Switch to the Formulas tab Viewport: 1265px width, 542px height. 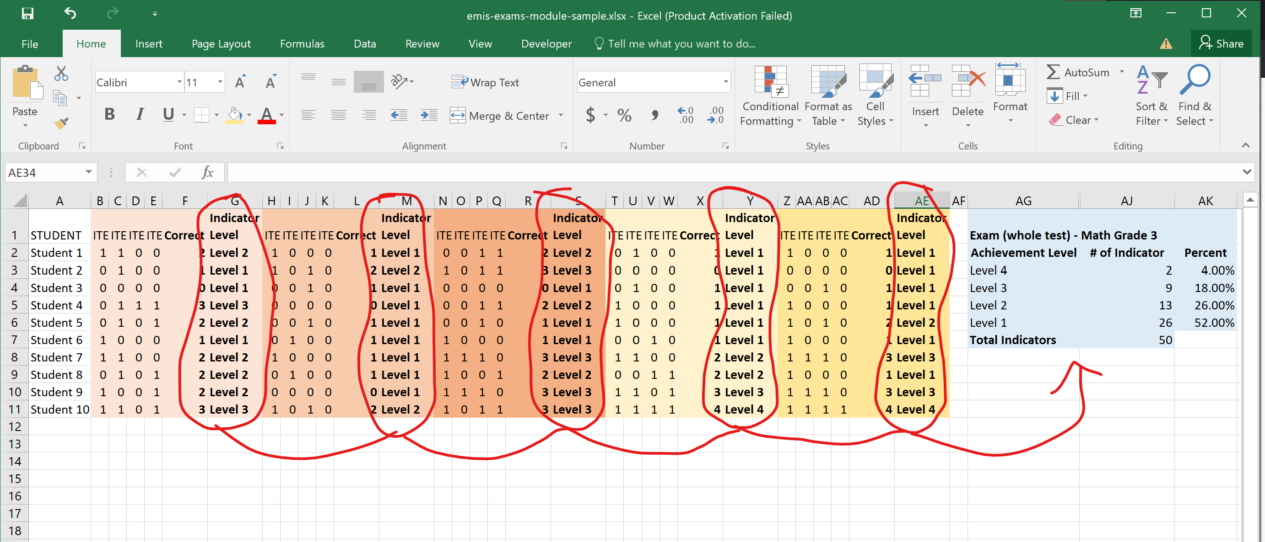point(302,44)
